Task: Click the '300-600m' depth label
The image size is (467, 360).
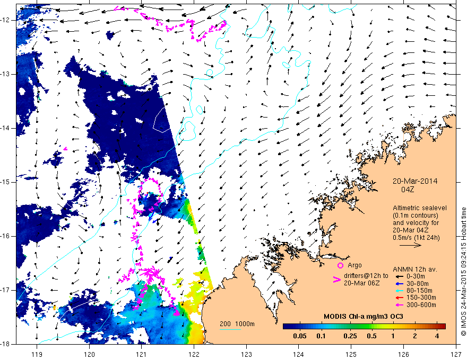Action: click(421, 305)
